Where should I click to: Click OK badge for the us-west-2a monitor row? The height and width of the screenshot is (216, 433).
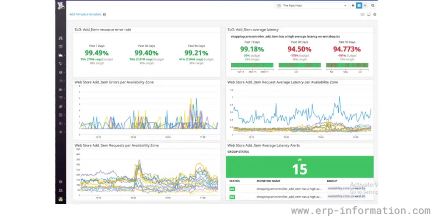pyautogui.click(x=232, y=189)
